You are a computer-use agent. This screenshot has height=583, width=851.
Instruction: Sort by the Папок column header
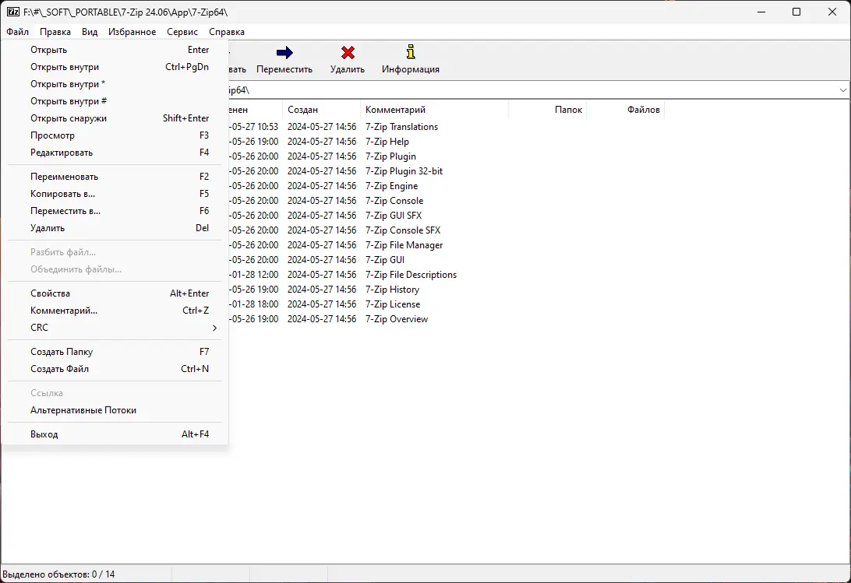pyautogui.click(x=547, y=110)
